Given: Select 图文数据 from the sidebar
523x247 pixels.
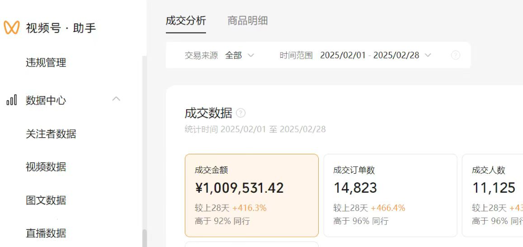Looking at the screenshot, I should coord(46,200).
